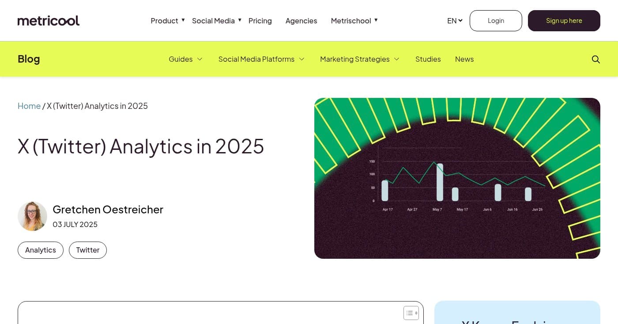Open the Social Media Platforms chevron
The width and height of the screenshot is (618, 324).
coord(301,59)
